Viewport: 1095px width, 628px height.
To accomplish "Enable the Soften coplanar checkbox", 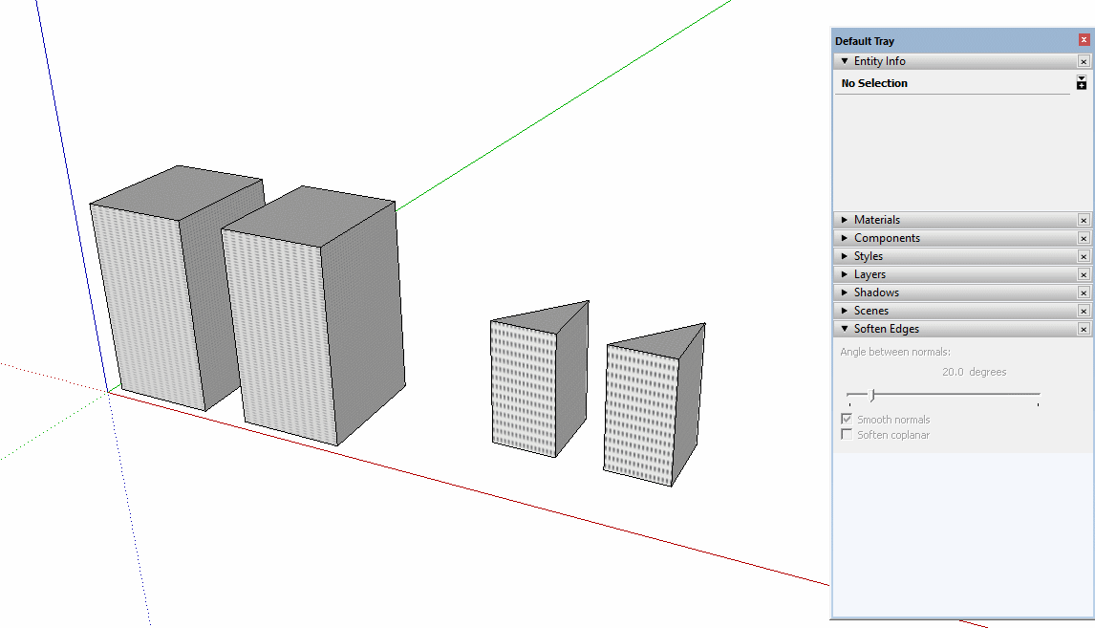I will 847,435.
